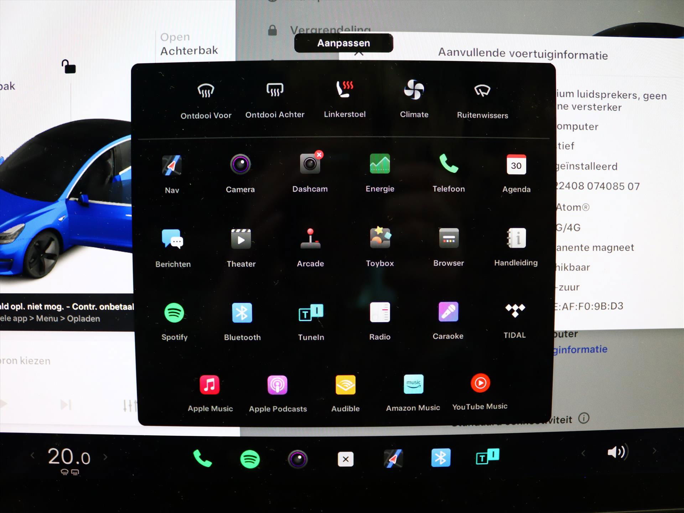Tap the Bluetooth icon in bottom dock
Viewport: 684px width, 513px height.
[x=441, y=458]
